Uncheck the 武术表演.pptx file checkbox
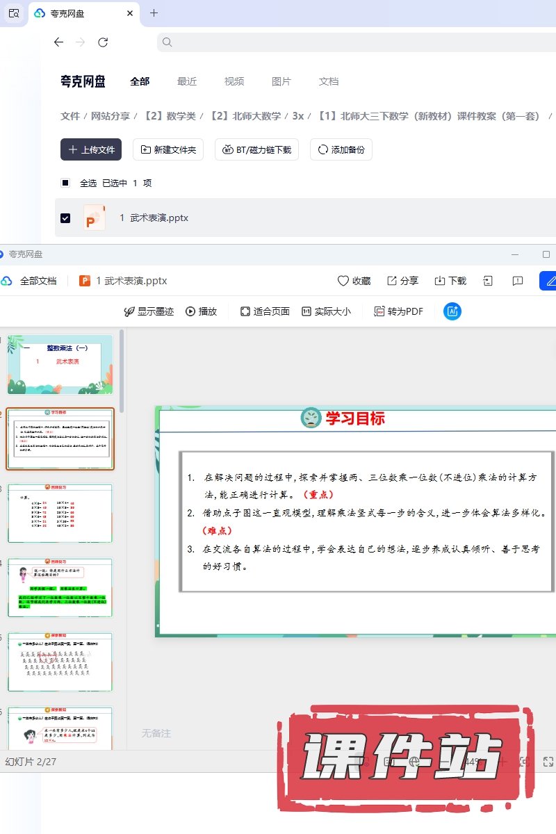The height and width of the screenshot is (834, 556). 65,218
